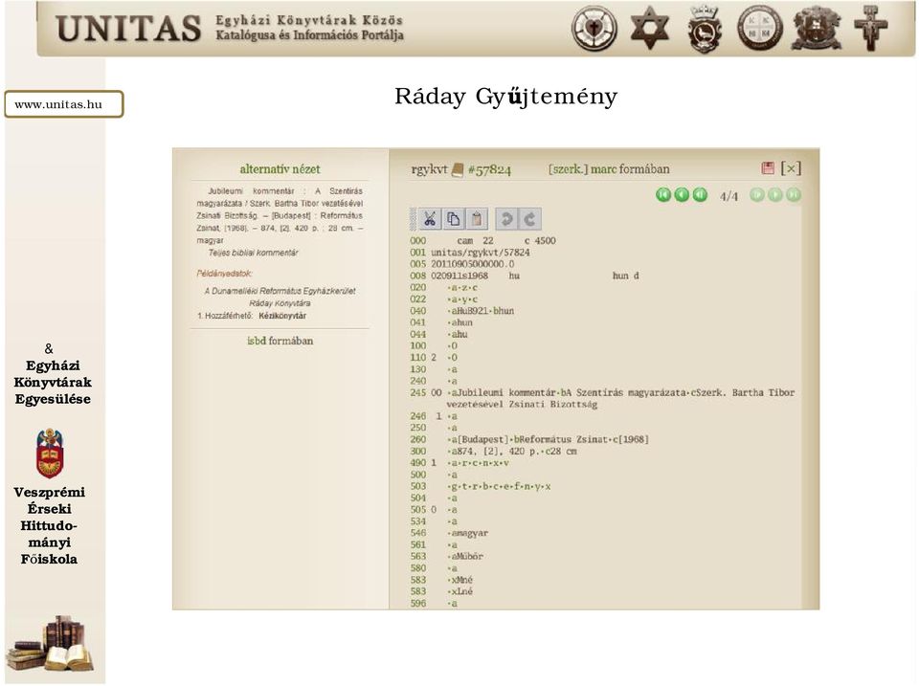Click the Ráday Könyvtára library name
Image resolution: width=919 pixels, height=686 pixels.
pos(280,303)
